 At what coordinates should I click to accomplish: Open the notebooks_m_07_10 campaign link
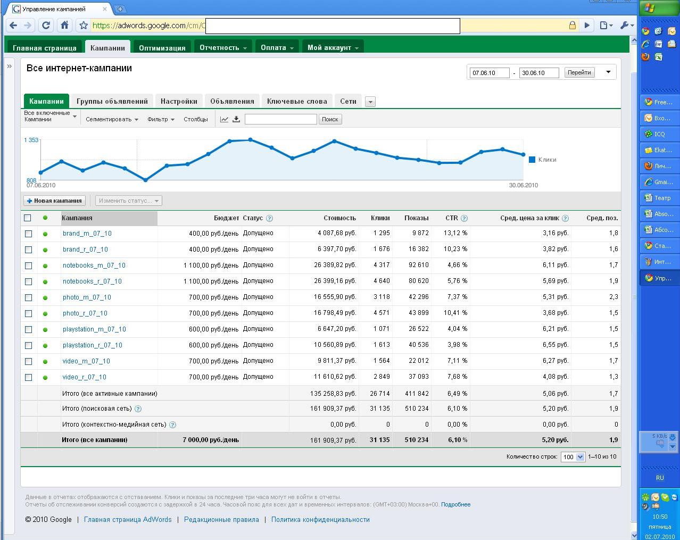click(94, 265)
